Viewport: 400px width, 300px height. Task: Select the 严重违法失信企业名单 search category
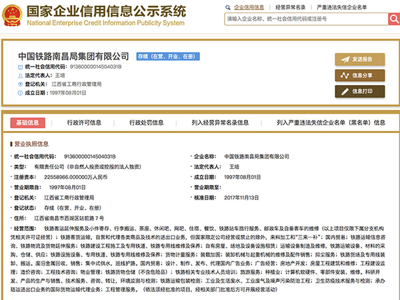pos(341,7)
